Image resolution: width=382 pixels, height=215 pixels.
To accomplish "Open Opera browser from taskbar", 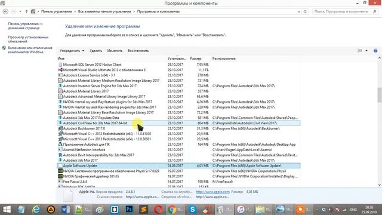I will pyautogui.click(x=158, y=210).
